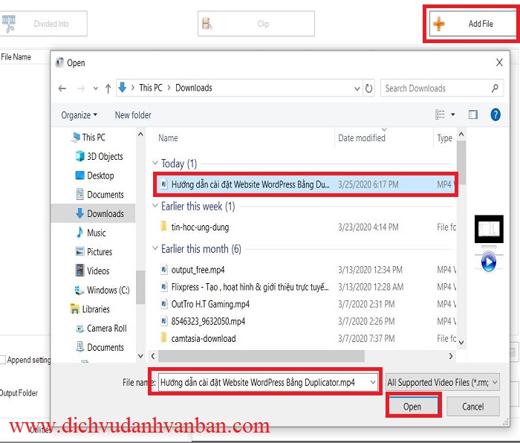The image size is (520, 443).
Task: Click the video preview thumbnail
Action: tap(489, 229)
